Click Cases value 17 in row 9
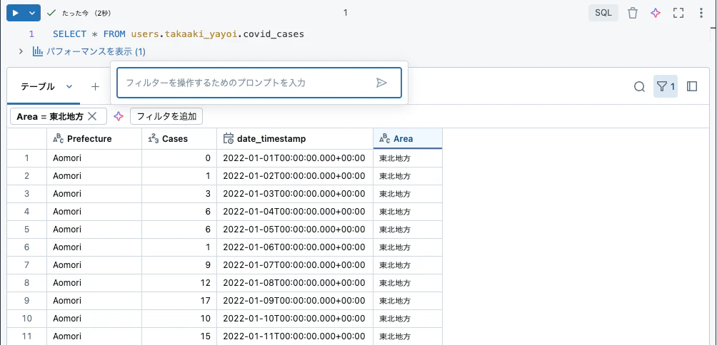 pos(179,300)
